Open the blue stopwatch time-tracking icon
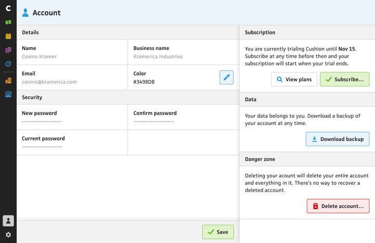 click(8, 64)
